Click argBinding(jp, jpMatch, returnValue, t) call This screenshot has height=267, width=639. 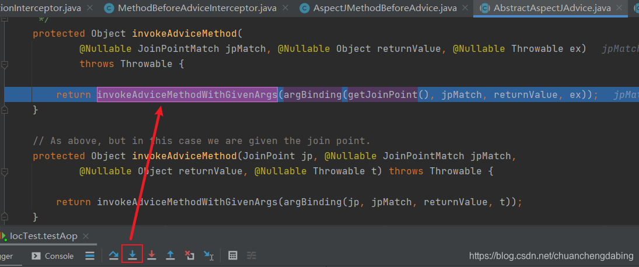pyautogui.click(x=399, y=202)
